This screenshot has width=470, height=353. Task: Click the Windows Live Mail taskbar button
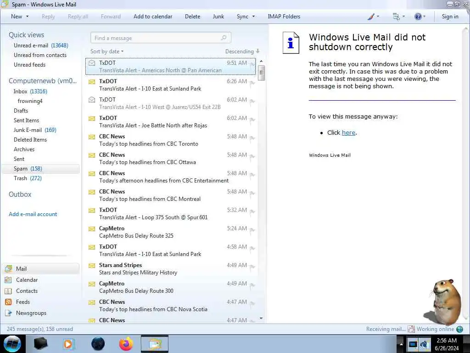click(x=155, y=344)
